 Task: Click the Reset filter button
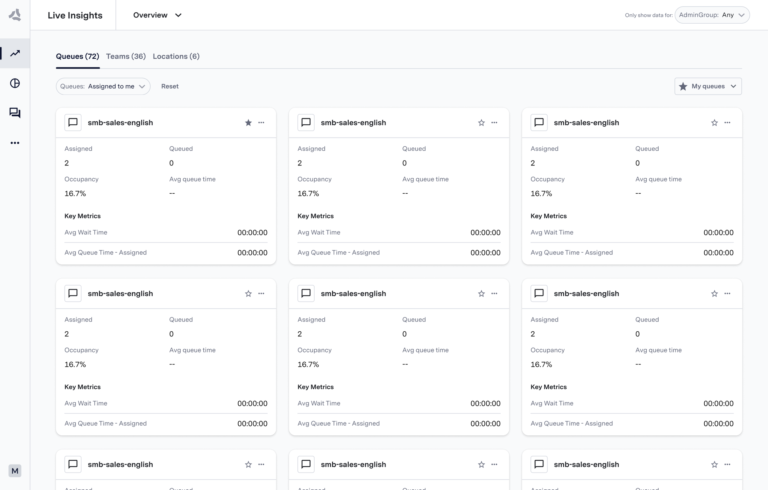170,86
